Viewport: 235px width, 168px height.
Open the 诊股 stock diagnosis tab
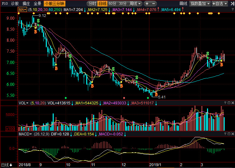click(15, 4)
